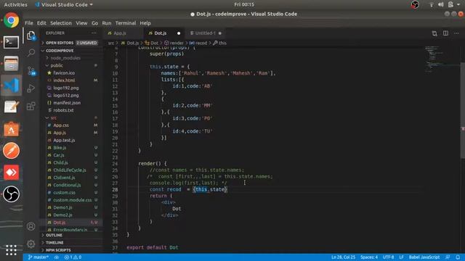
Task: Open the Run menu
Action: (107, 23)
